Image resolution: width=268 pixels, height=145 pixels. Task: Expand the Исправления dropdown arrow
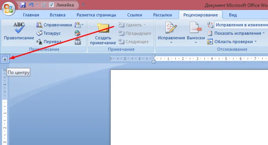coord(171,43)
